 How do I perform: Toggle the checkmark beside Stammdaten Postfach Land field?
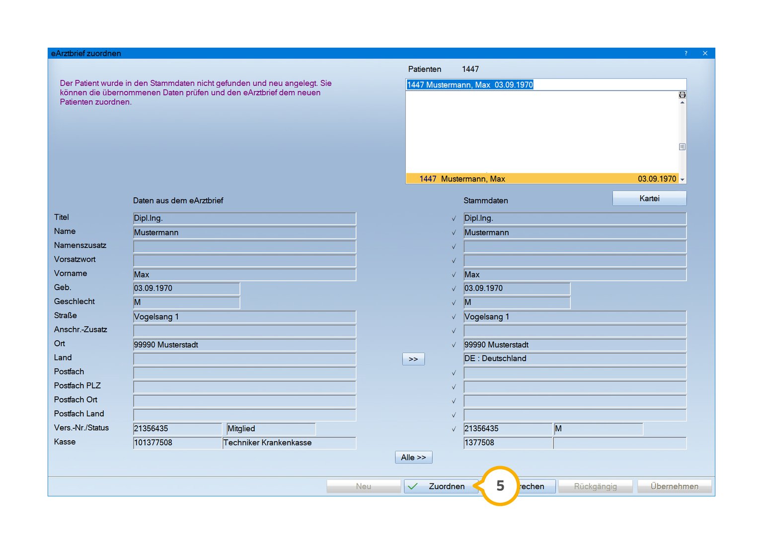[454, 415]
